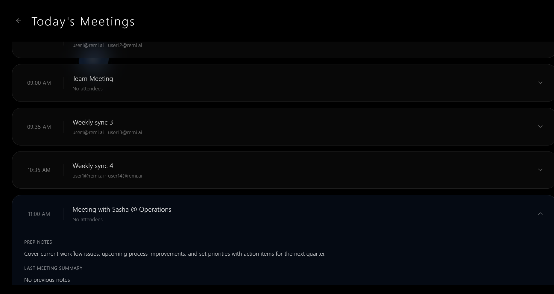Select the Weekly sync 4 title
This screenshot has width=554, height=294.
click(x=93, y=166)
